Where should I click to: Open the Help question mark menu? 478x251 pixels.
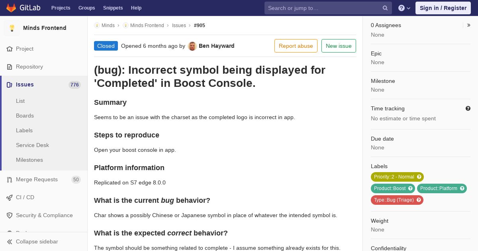[x=404, y=8]
